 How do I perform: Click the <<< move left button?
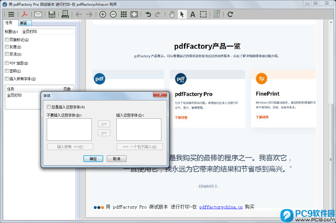click(104, 133)
